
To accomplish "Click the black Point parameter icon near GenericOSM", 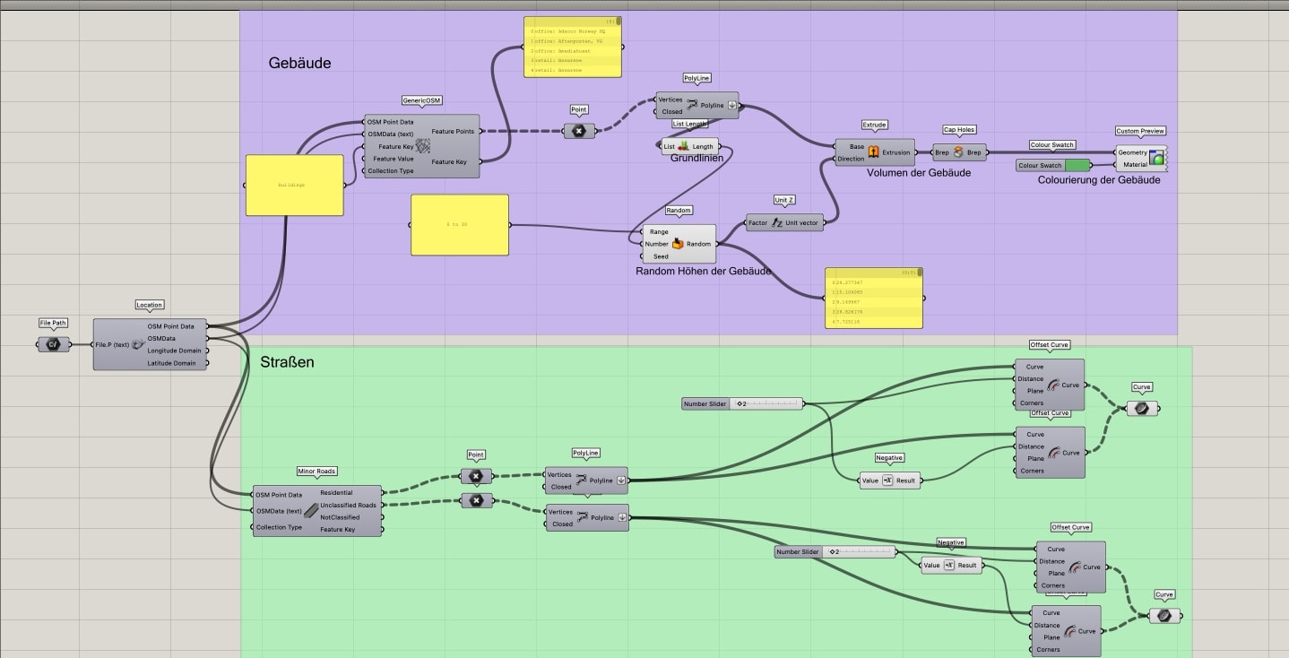I will [579, 131].
